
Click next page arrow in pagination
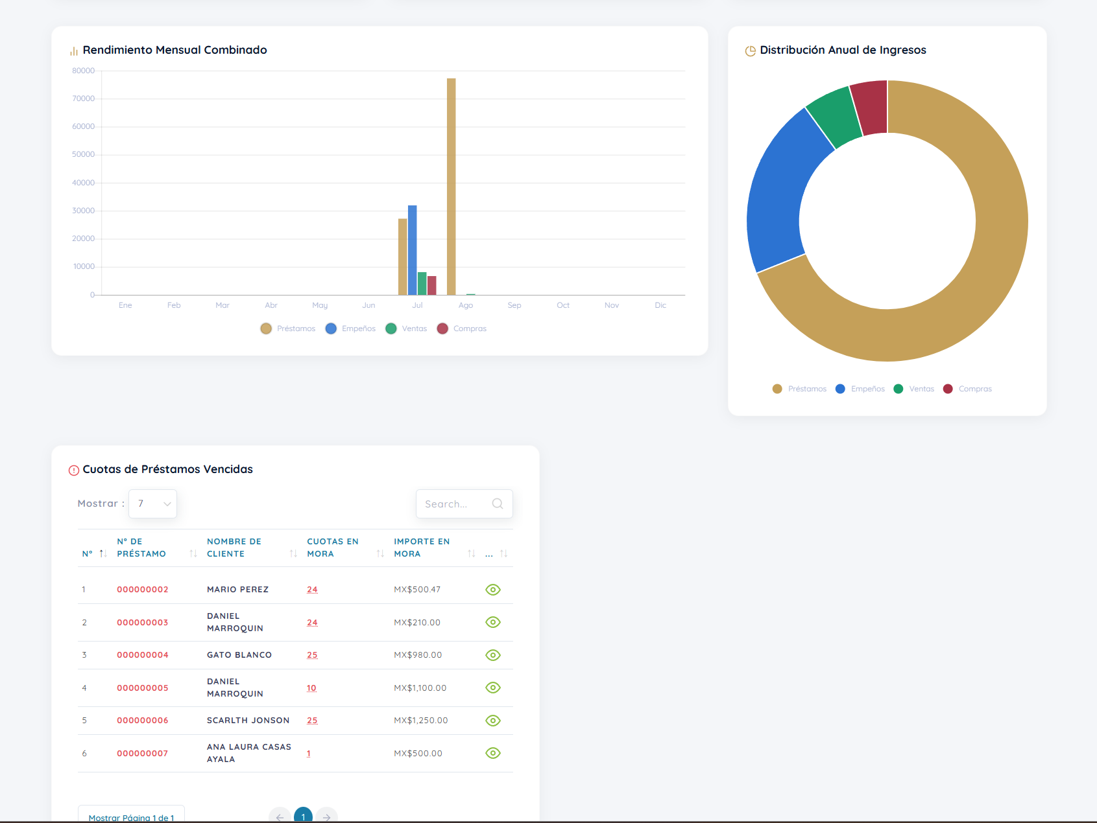click(327, 815)
